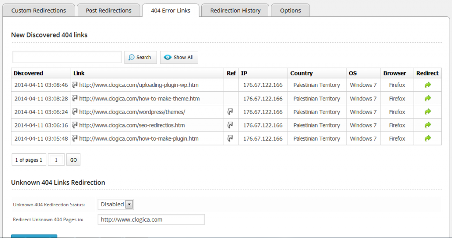Viewport: 452px width, 238px height.
Task: Click the page number input box
Action: 56,160
